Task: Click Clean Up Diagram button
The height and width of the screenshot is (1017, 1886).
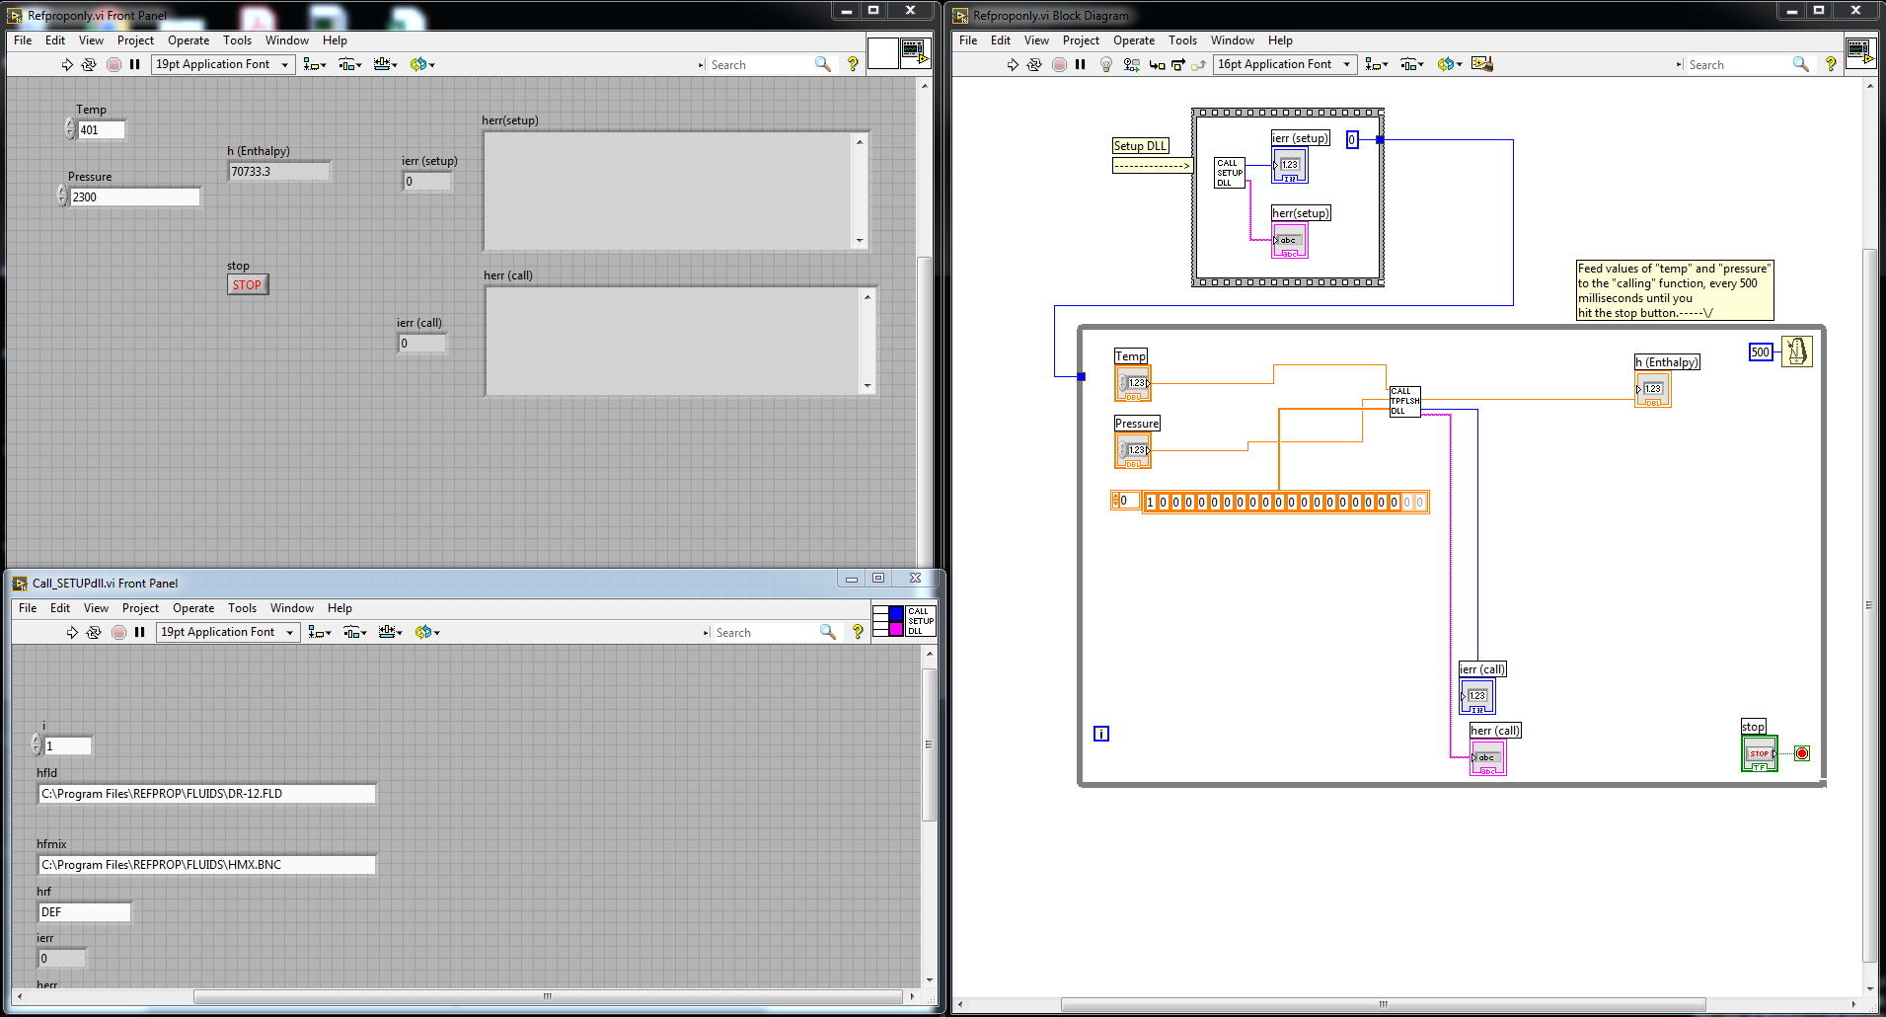Action: point(1483,62)
